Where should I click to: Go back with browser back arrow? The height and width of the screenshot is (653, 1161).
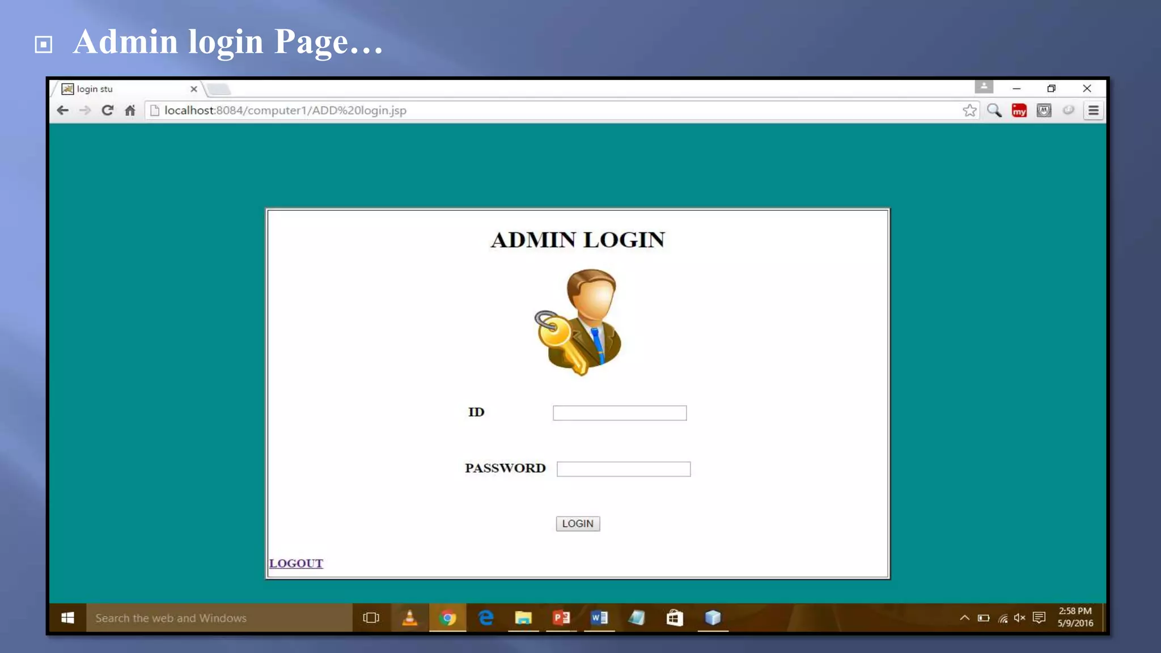point(63,111)
